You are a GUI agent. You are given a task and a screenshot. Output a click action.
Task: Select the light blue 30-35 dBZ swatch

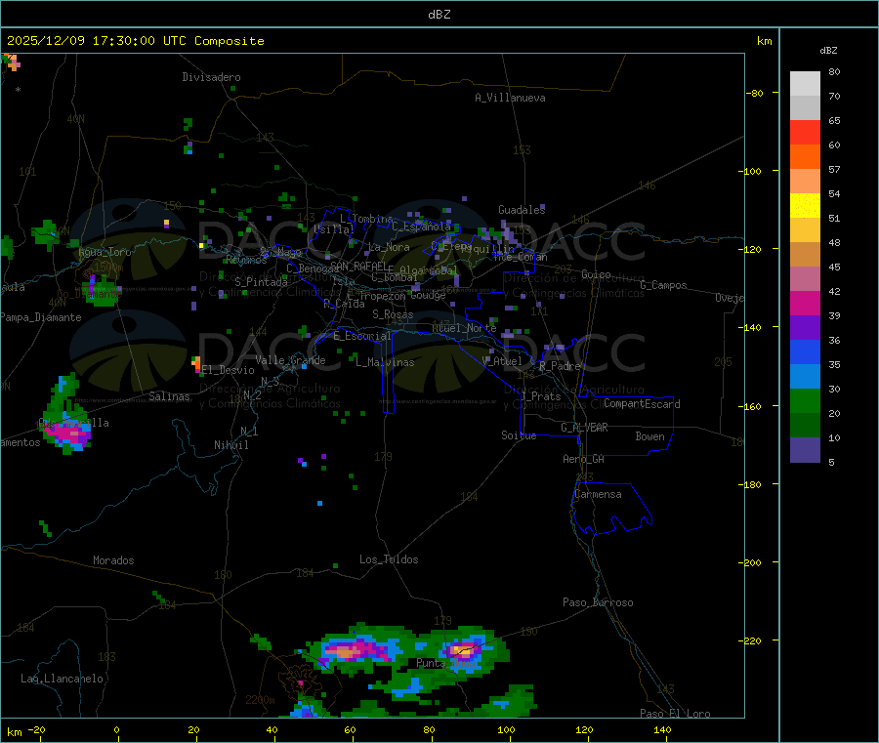pyautogui.click(x=805, y=376)
